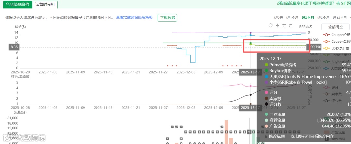The image size is (351, 144).
Task: Click the 下载数据 button
Action: (x=167, y=18)
